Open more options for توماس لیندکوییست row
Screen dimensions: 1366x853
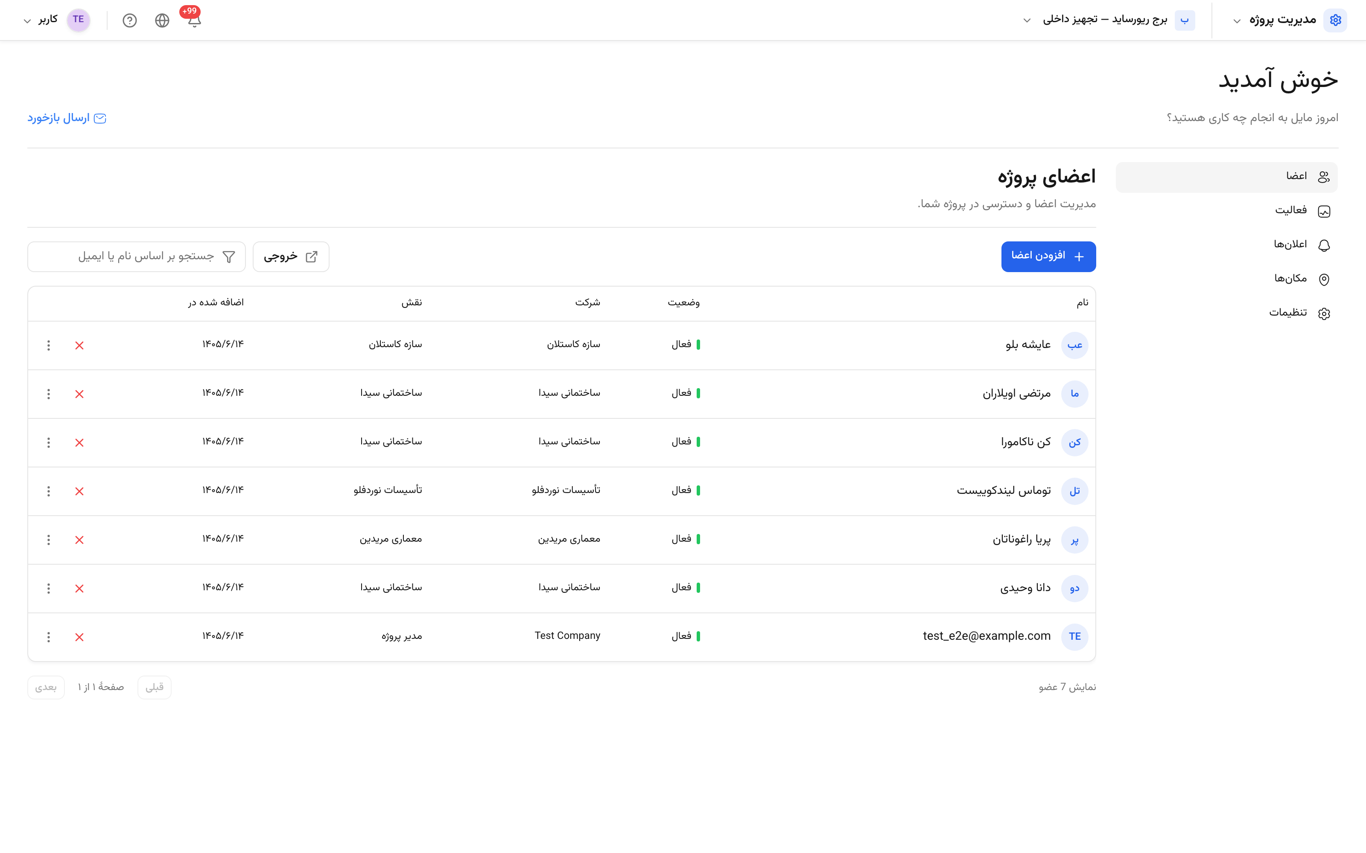click(x=49, y=491)
